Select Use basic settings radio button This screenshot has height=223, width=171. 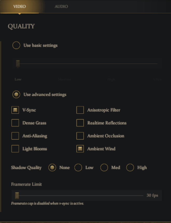coord(16,45)
